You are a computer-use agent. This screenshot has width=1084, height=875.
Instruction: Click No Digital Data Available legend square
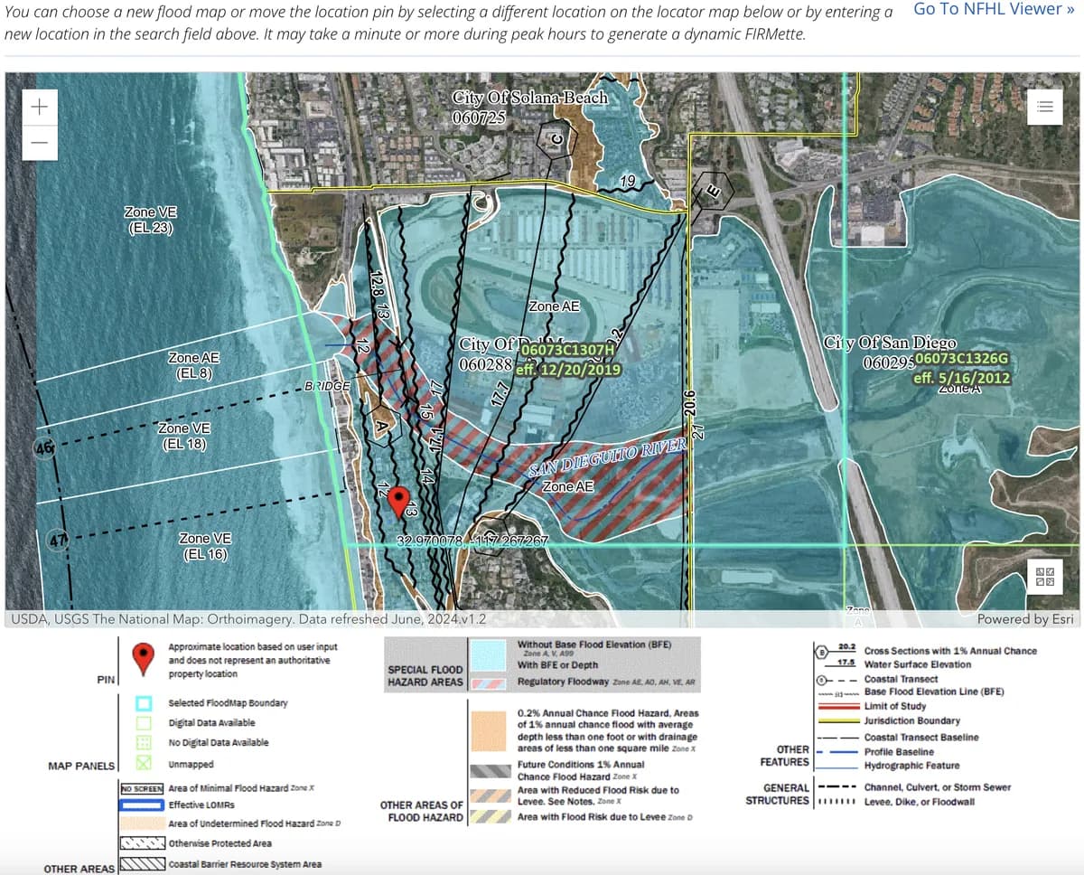click(143, 743)
